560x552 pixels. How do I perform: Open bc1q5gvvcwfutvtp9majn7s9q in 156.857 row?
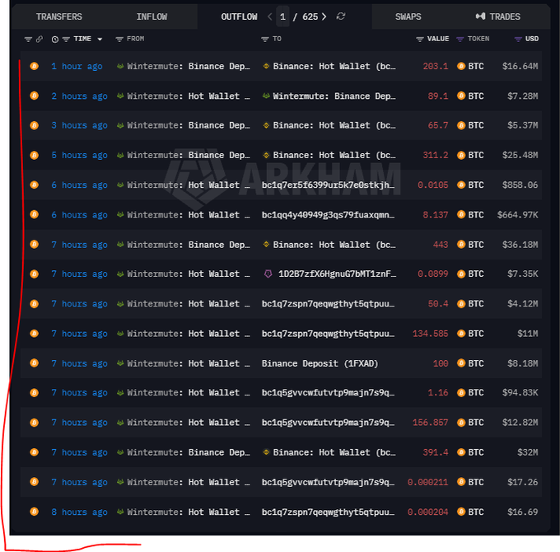pyautogui.click(x=329, y=423)
